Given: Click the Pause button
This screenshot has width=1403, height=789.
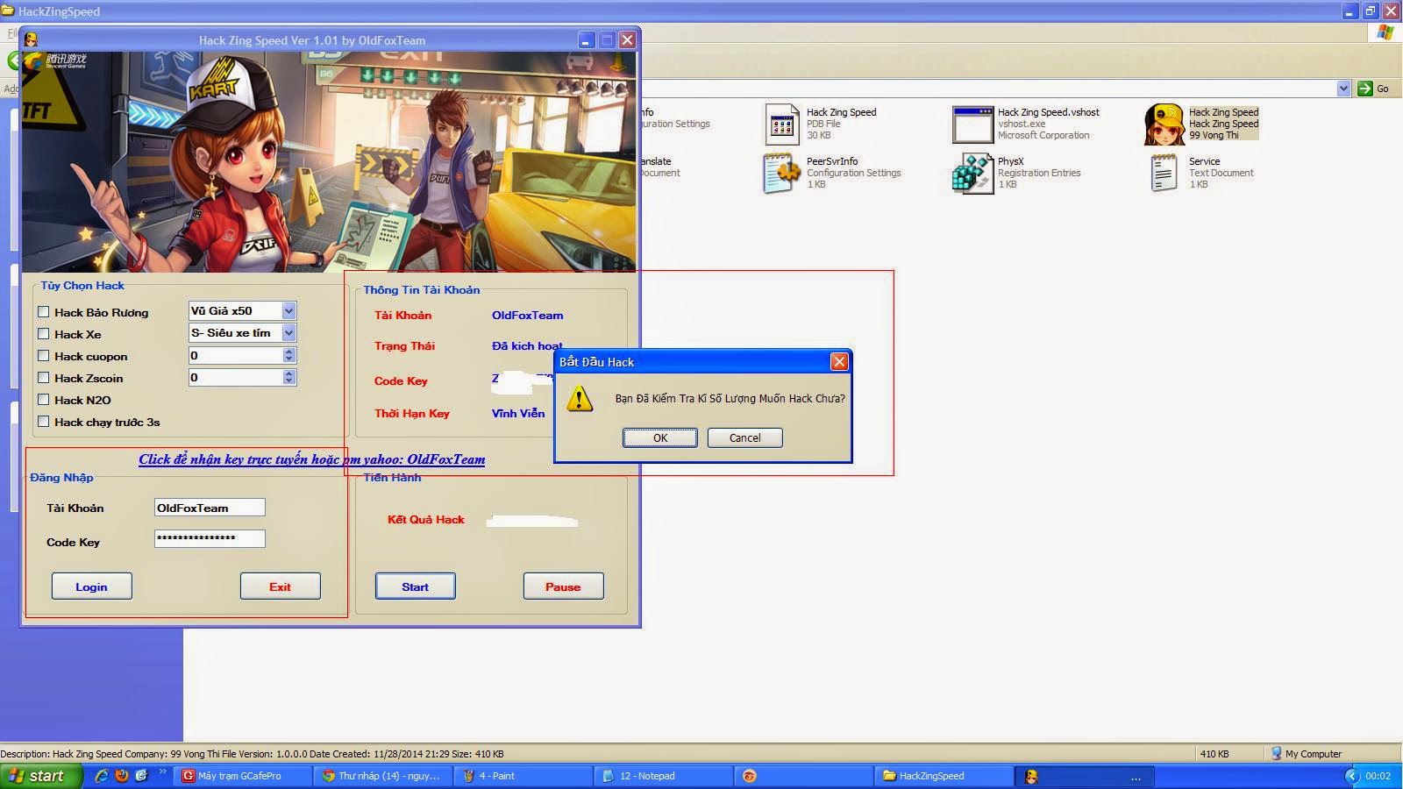Looking at the screenshot, I should pyautogui.click(x=563, y=586).
